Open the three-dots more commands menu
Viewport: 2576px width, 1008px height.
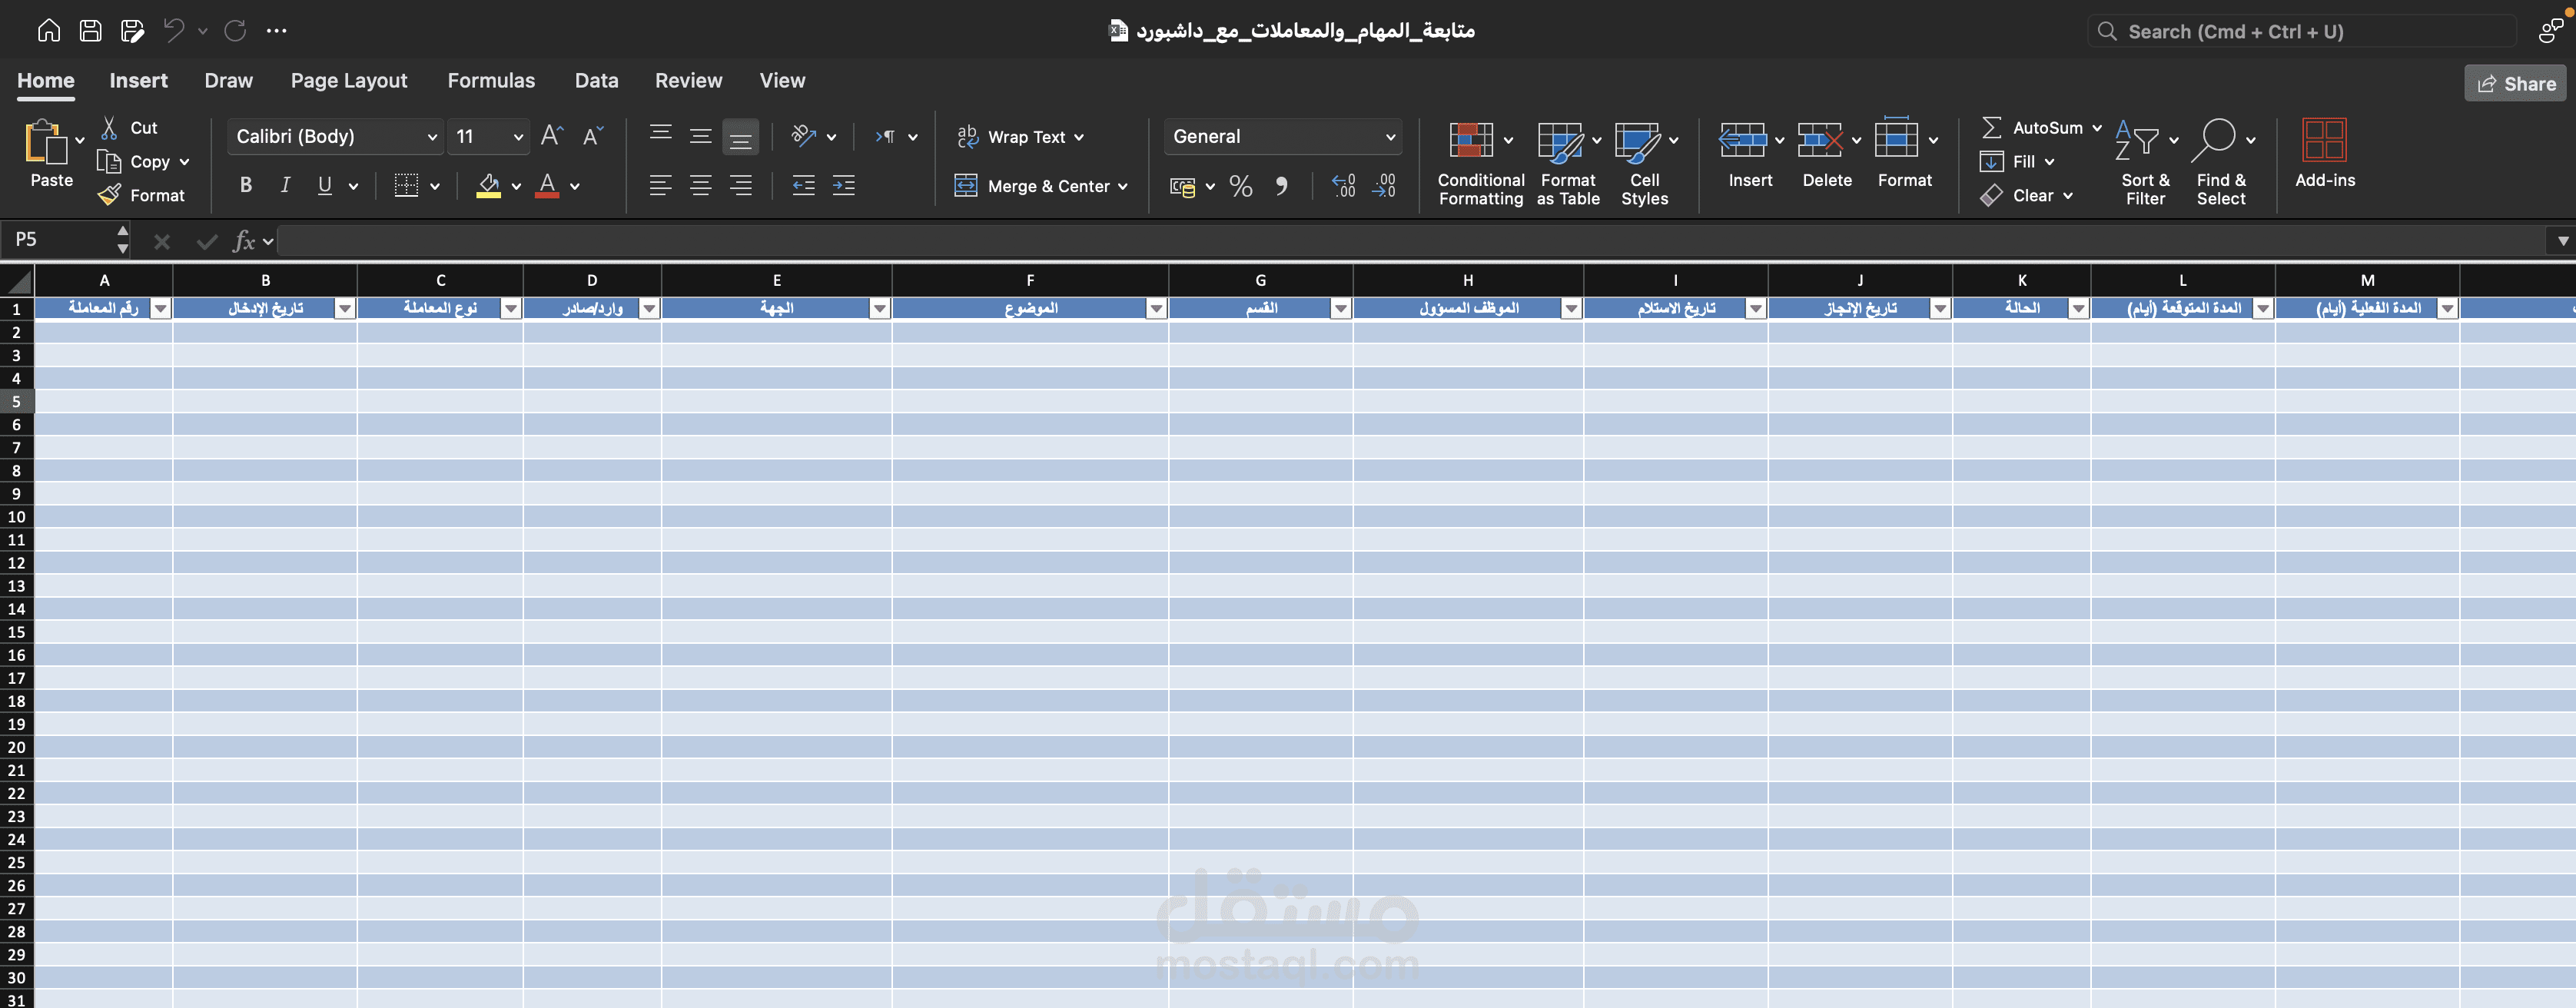[x=277, y=31]
